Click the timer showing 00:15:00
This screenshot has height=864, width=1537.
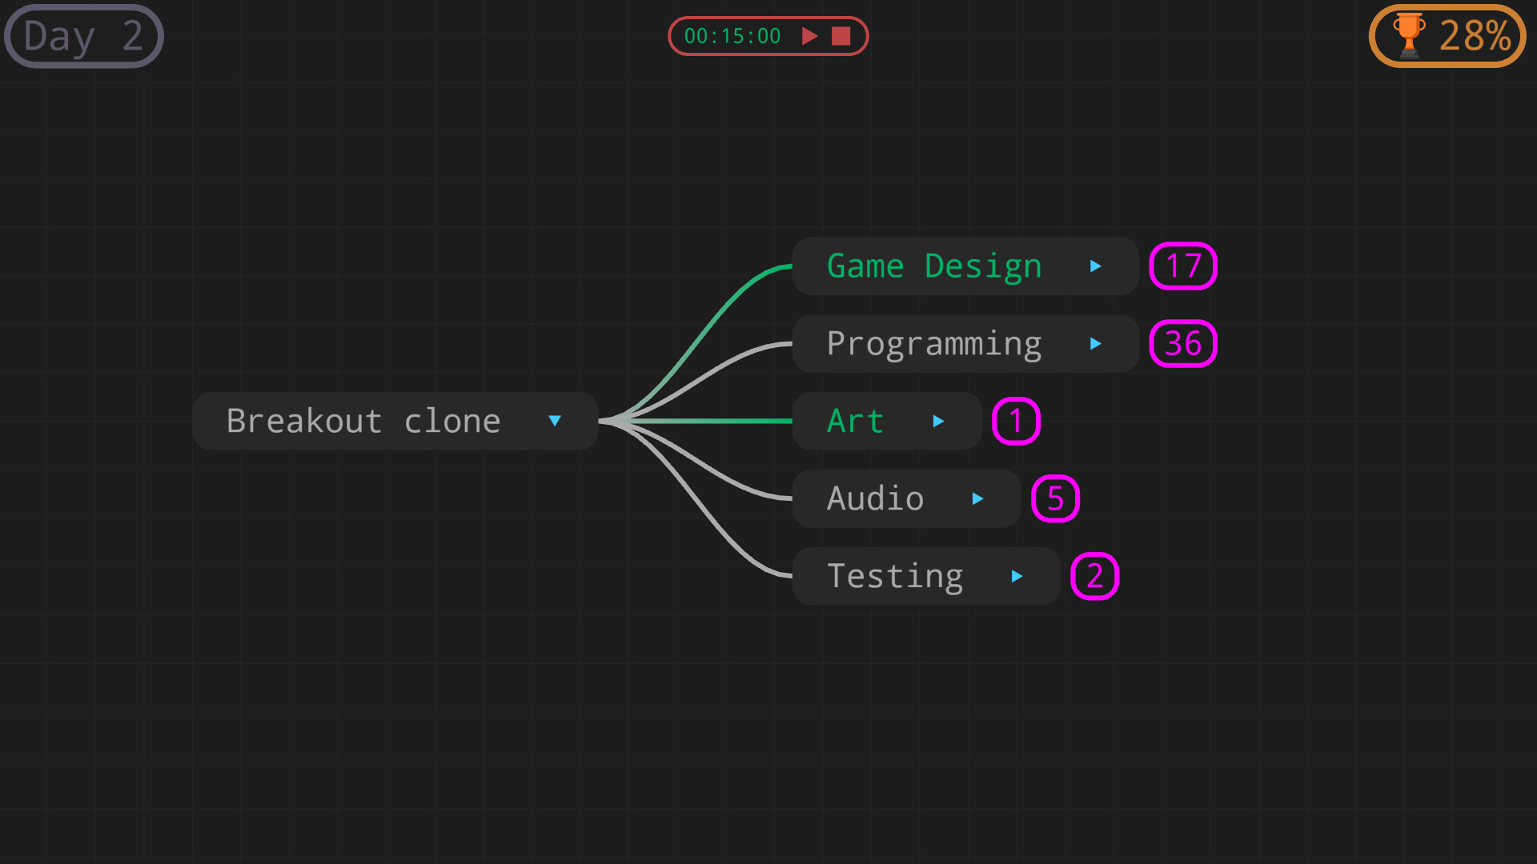click(732, 35)
